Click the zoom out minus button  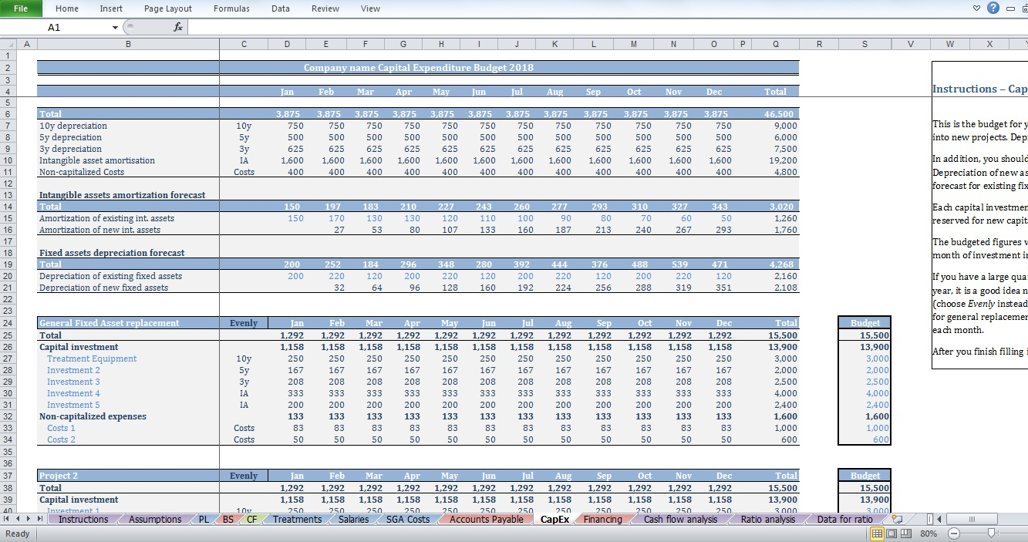[x=954, y=534]
